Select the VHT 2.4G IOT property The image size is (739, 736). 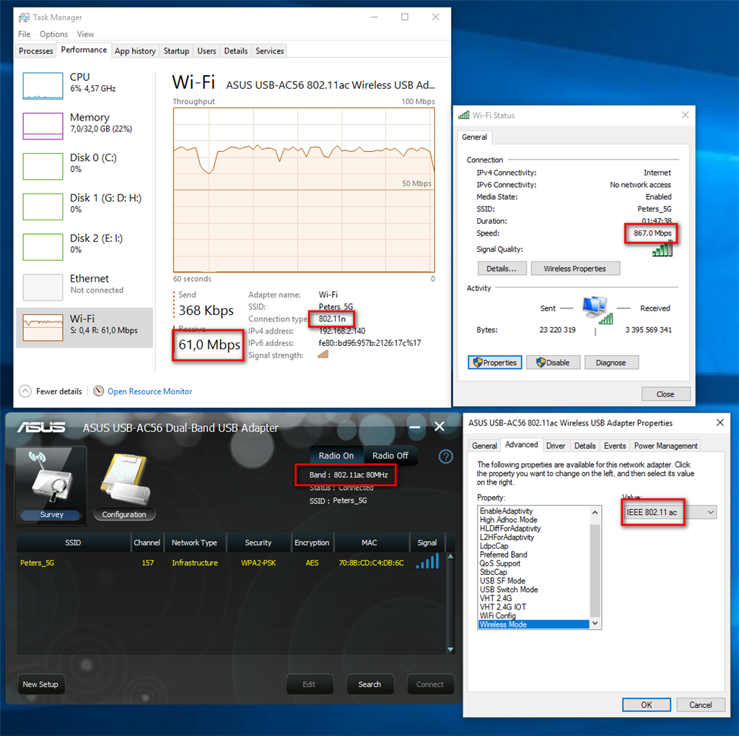[x=533, y=607]
